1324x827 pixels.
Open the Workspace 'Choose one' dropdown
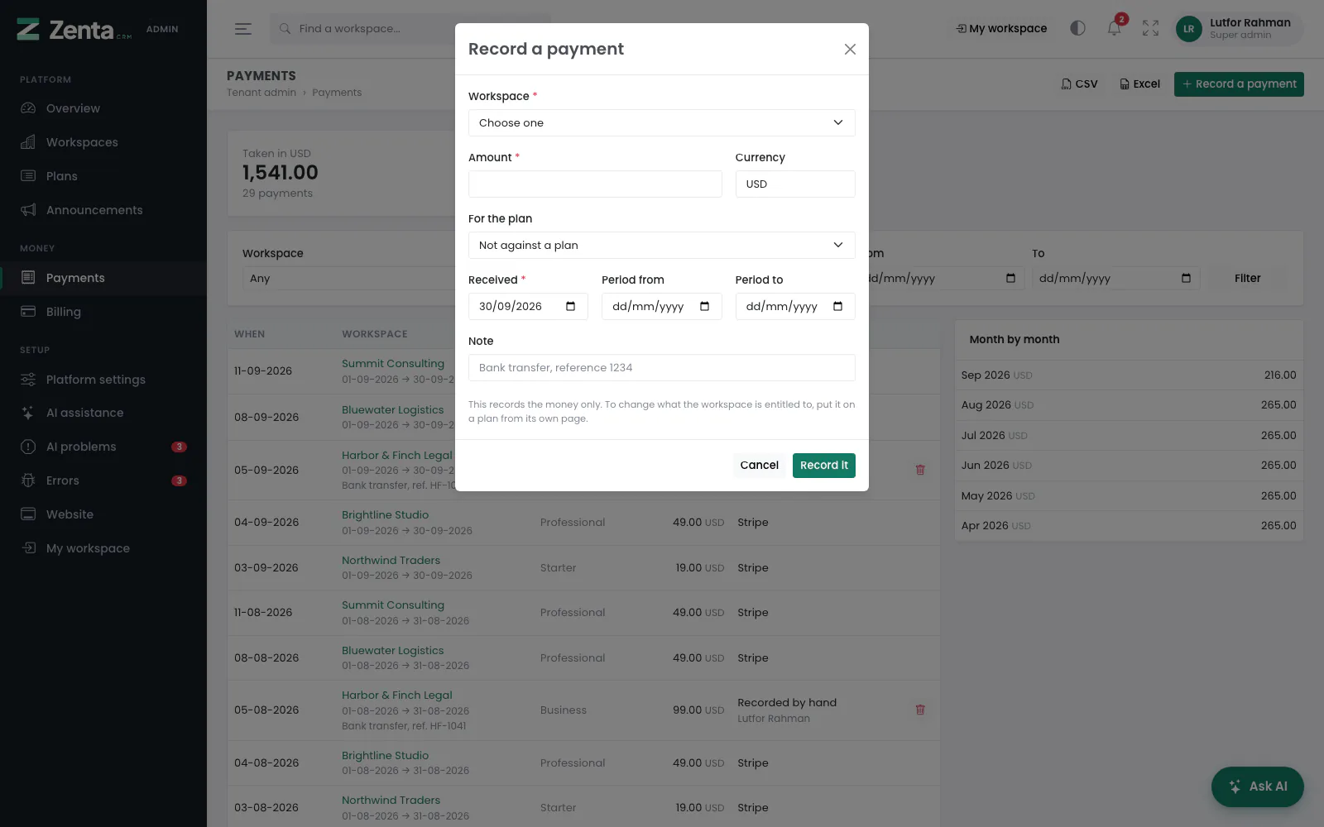point(661,122)
